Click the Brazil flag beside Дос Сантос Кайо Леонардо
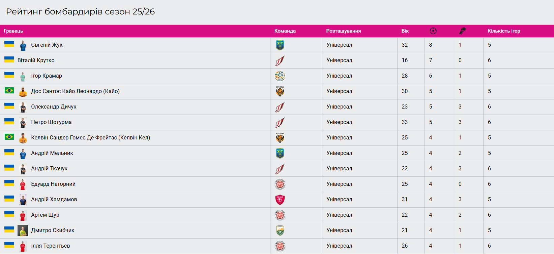 [9, 90]
